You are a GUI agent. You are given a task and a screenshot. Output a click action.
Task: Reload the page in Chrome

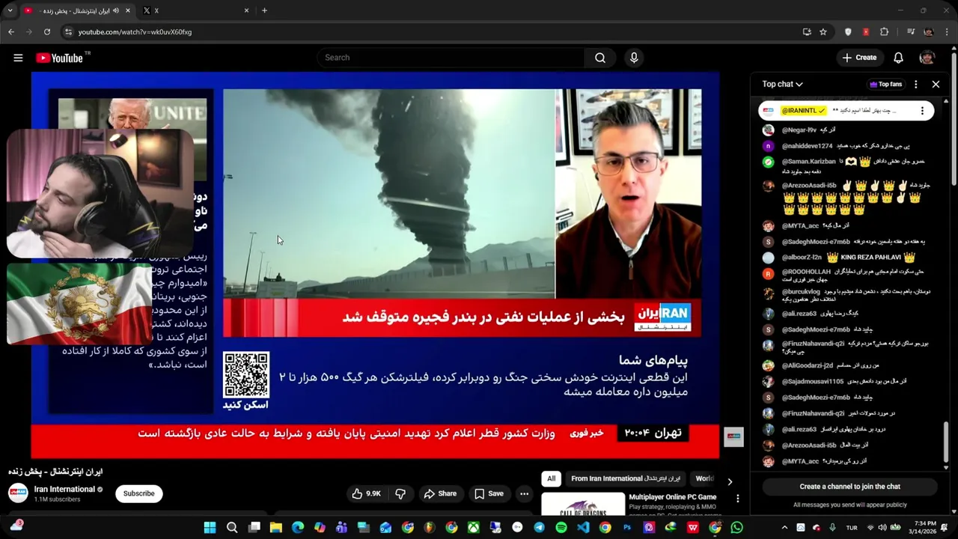point(47,32)
